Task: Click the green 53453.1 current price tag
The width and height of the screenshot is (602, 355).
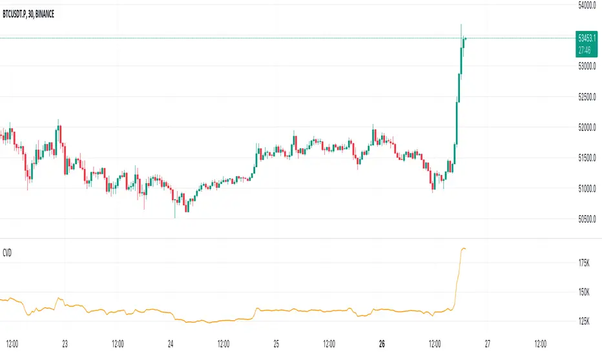Action: [x=587, y=38]
